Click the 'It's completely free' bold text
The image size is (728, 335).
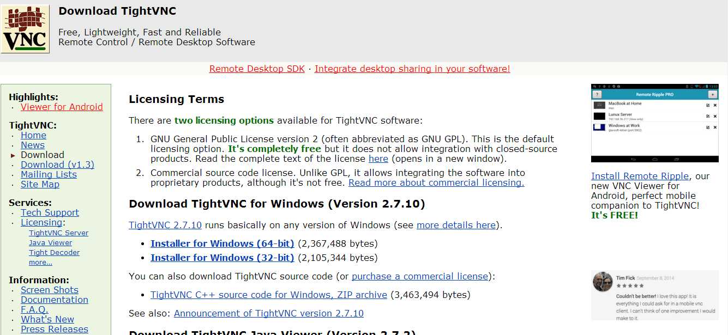coord(274,149)
